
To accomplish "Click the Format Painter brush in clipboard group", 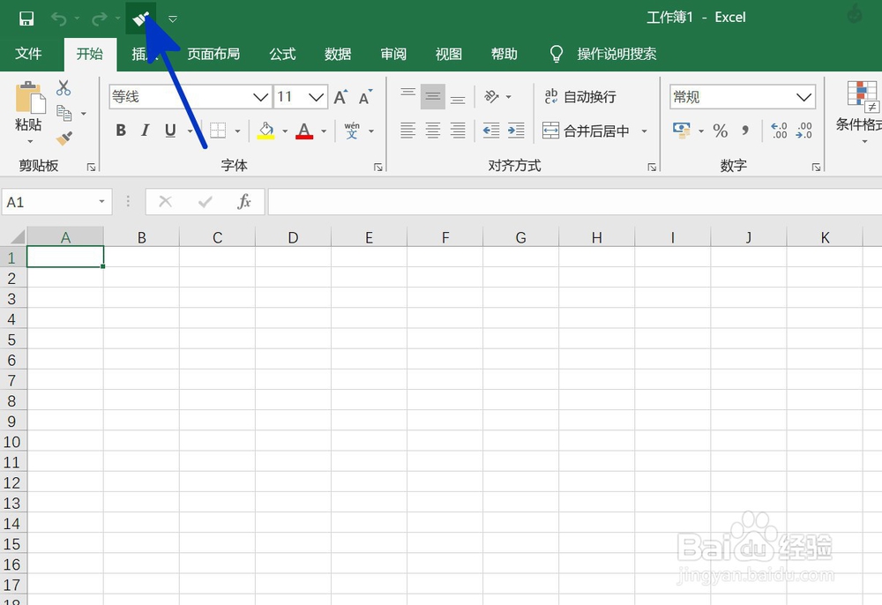I will point(64,138).
